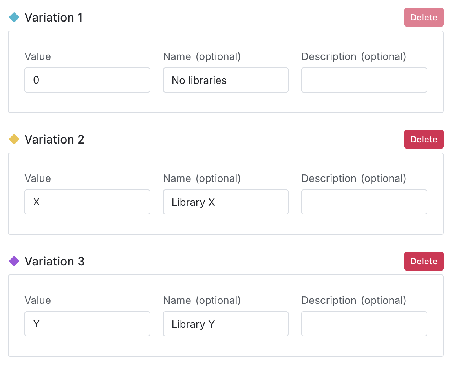The height and width of the screenshot is (367, 454).
Task: Delete Variation 2
Action: 423,139
